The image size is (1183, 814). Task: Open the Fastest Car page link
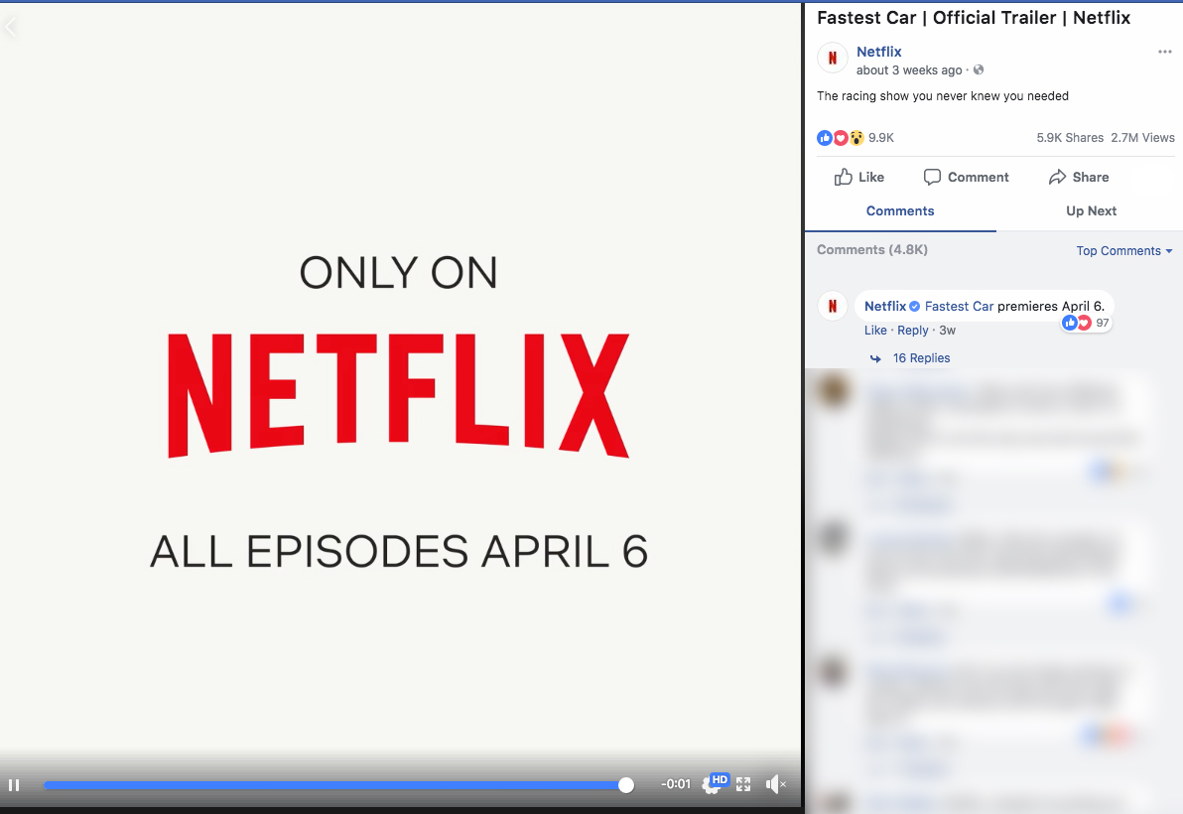959,306
